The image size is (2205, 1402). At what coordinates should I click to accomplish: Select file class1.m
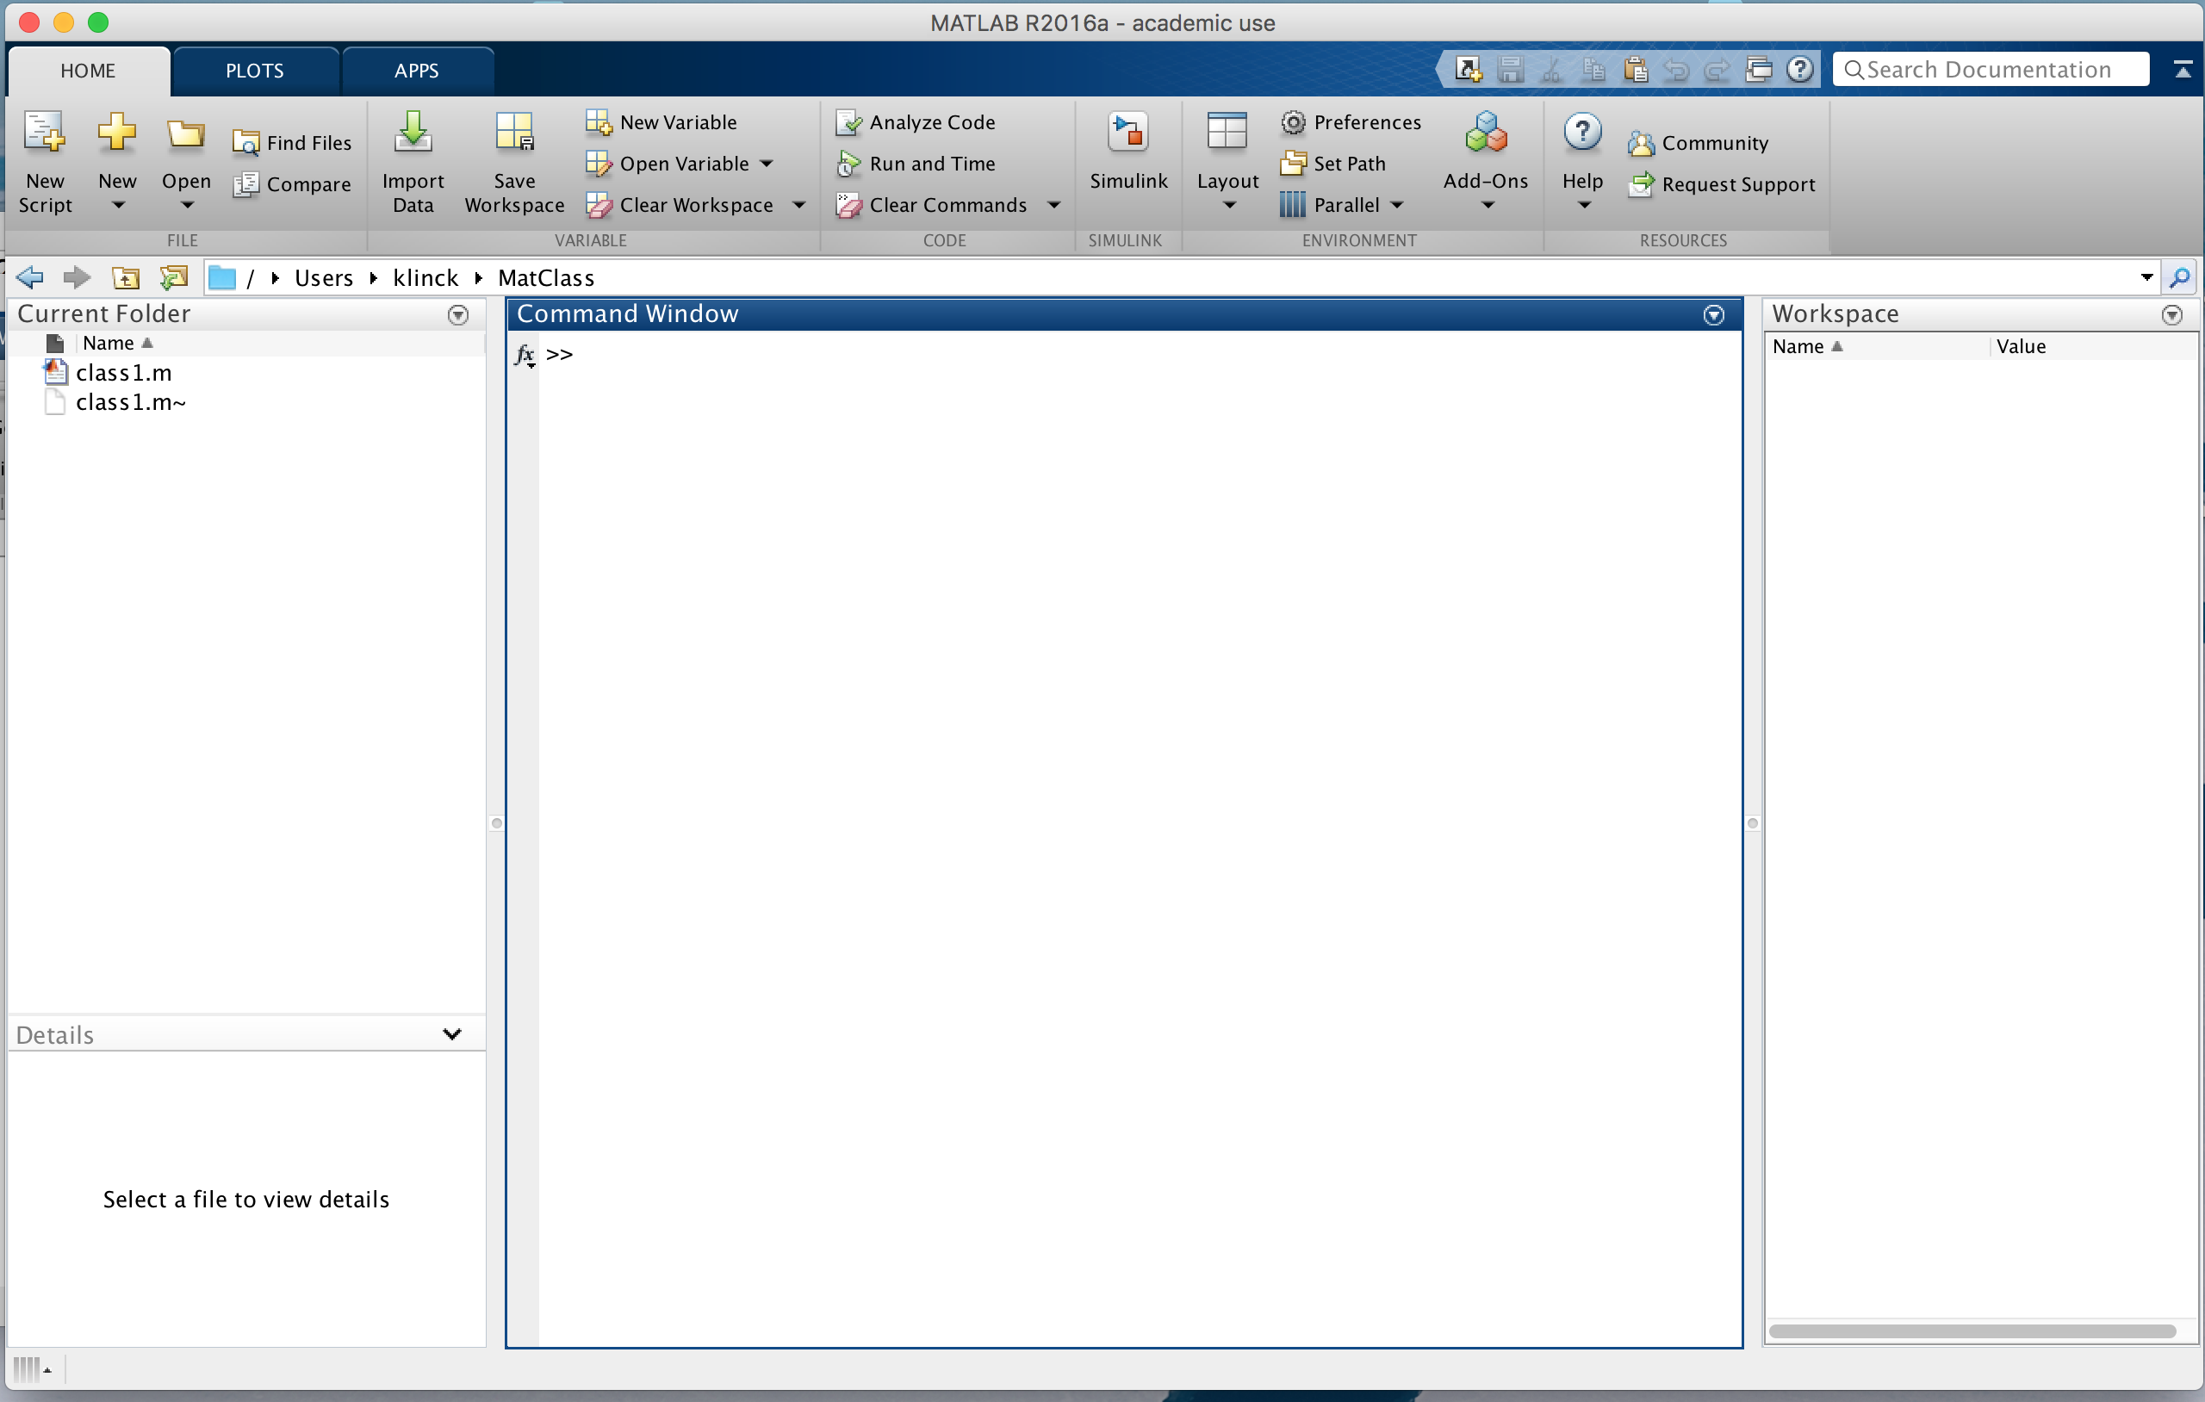click(x=124, y=373)
